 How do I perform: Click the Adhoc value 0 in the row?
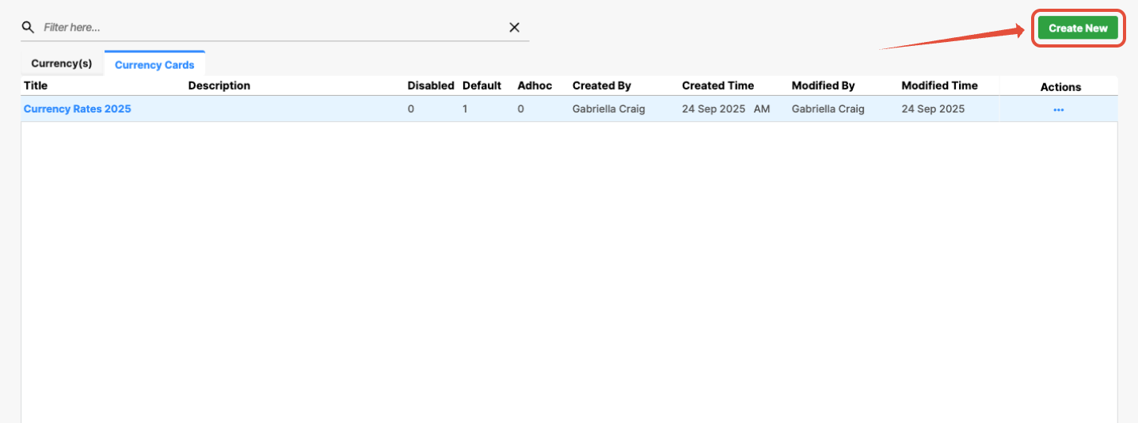[x=521, y=109]
